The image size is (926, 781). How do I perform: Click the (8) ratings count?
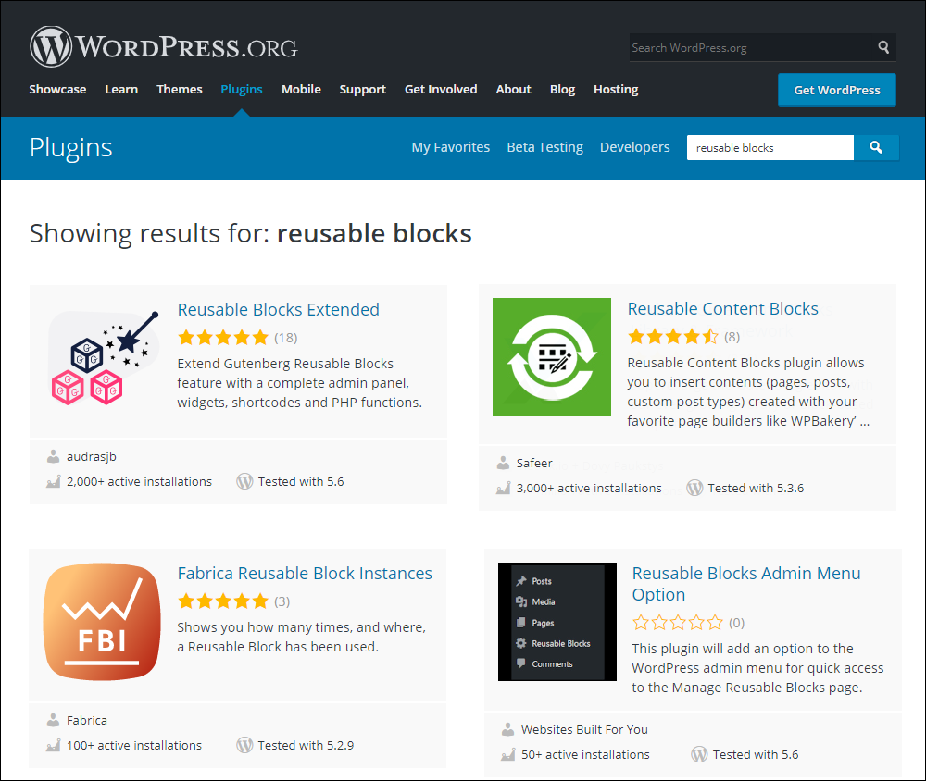732,337
